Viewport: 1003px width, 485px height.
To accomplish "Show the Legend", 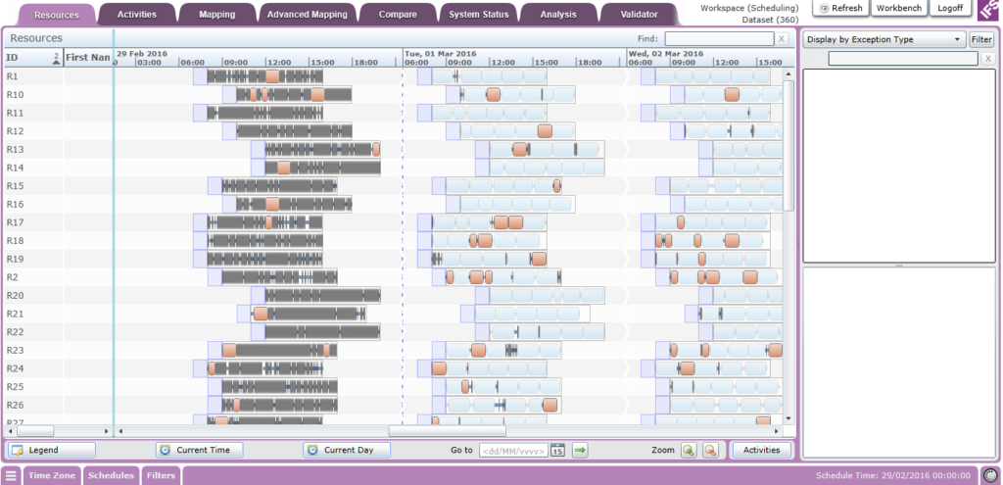I will pos(52,451).
